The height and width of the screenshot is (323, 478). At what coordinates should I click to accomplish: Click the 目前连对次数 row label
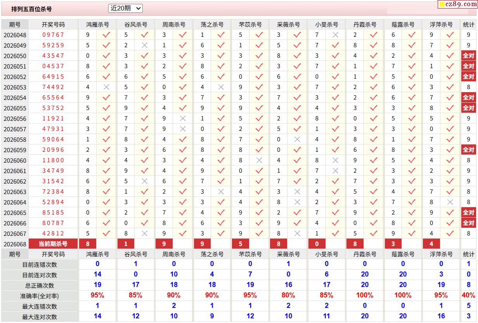40,275
